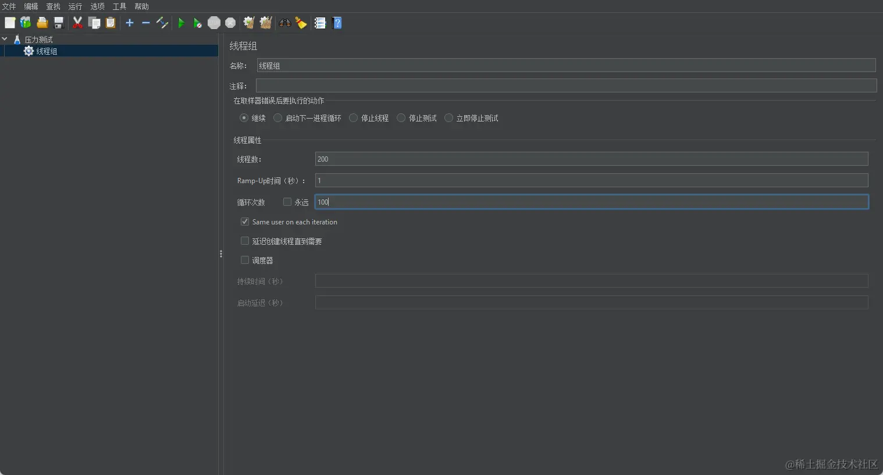The image size is (883, 475).
Task: Click the grey Stop test icon
Action: pyautogui.click(x=214, y=23)
